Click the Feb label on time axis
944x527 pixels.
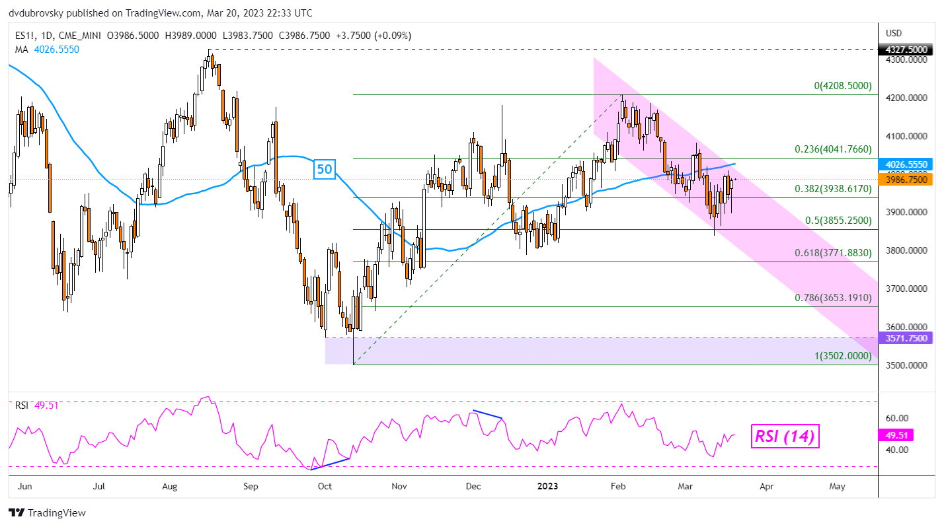click(617, 487)
